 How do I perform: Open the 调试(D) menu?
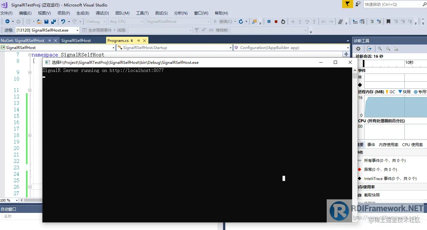click(x=102, y=13)
